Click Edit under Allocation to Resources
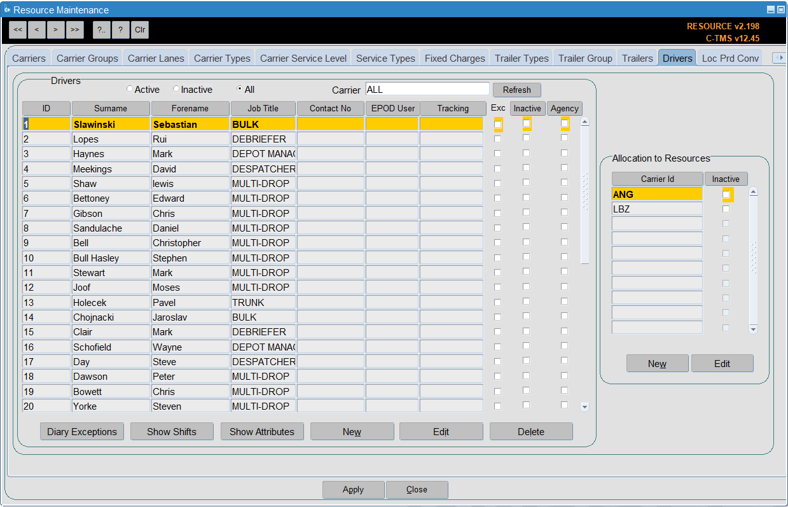This screenshot has width=788, height=507. pyautogui.click(x=722, y=363)
